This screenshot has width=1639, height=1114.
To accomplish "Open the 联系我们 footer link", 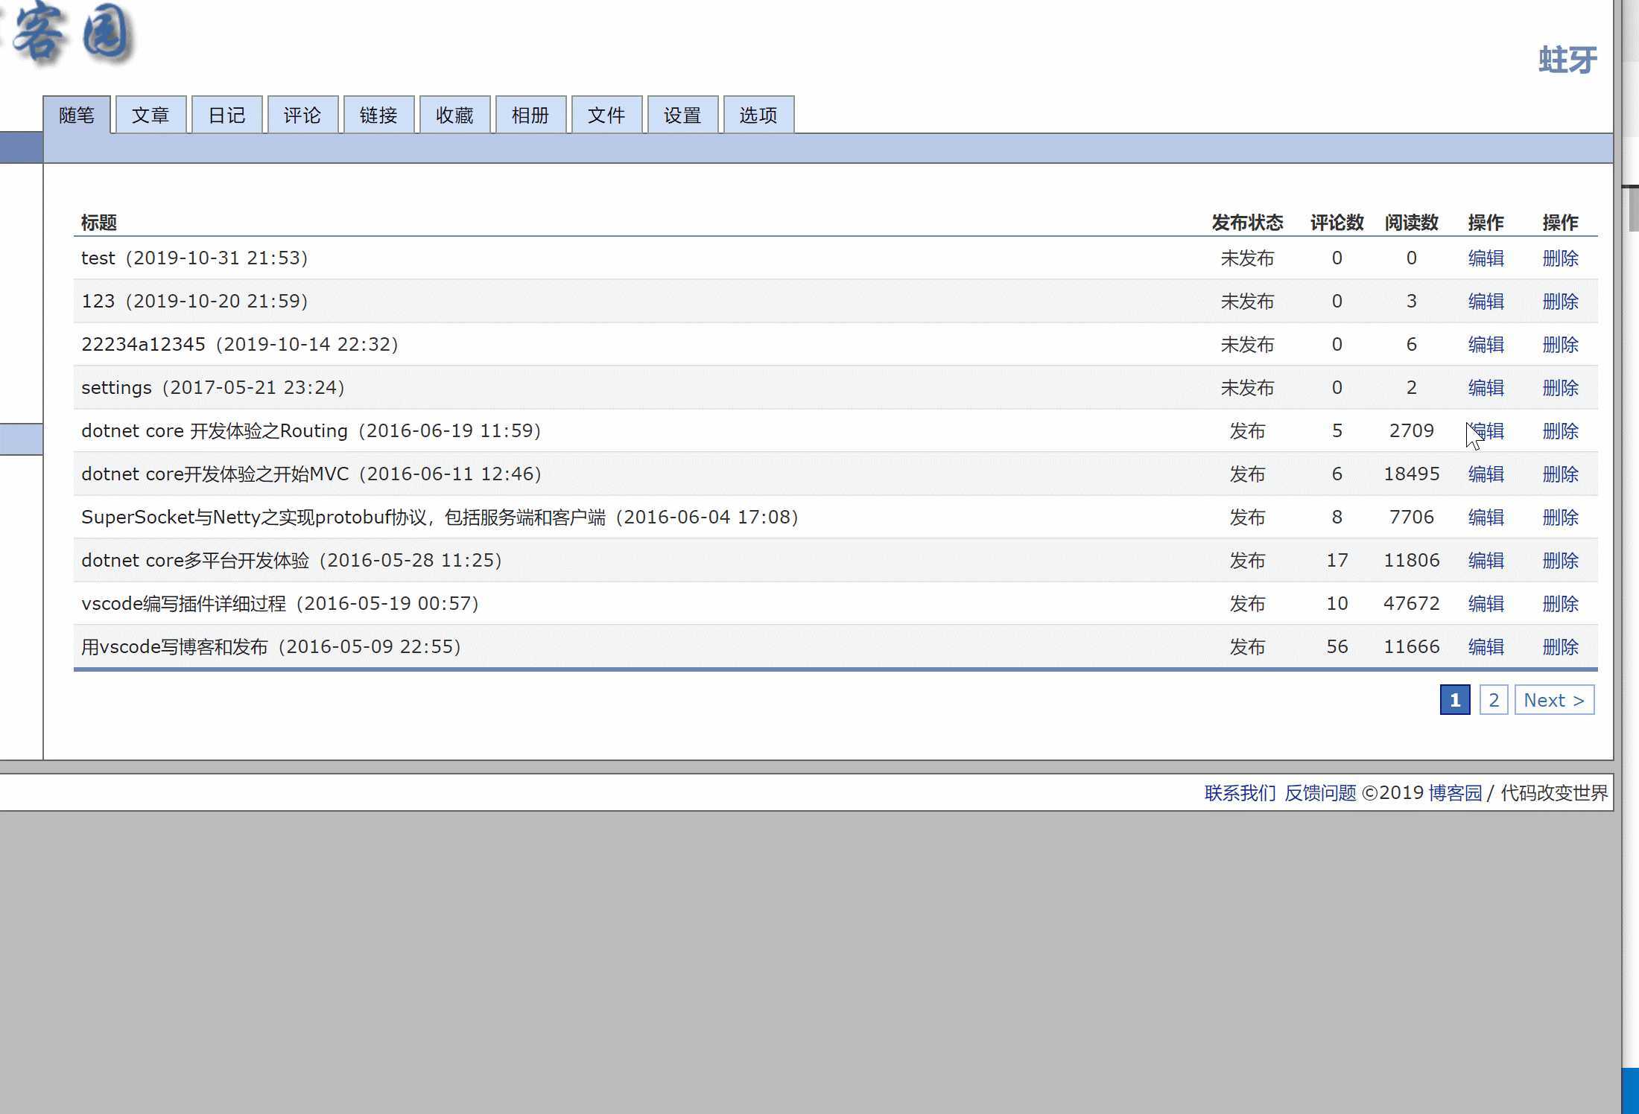I will pos(1240,793).
